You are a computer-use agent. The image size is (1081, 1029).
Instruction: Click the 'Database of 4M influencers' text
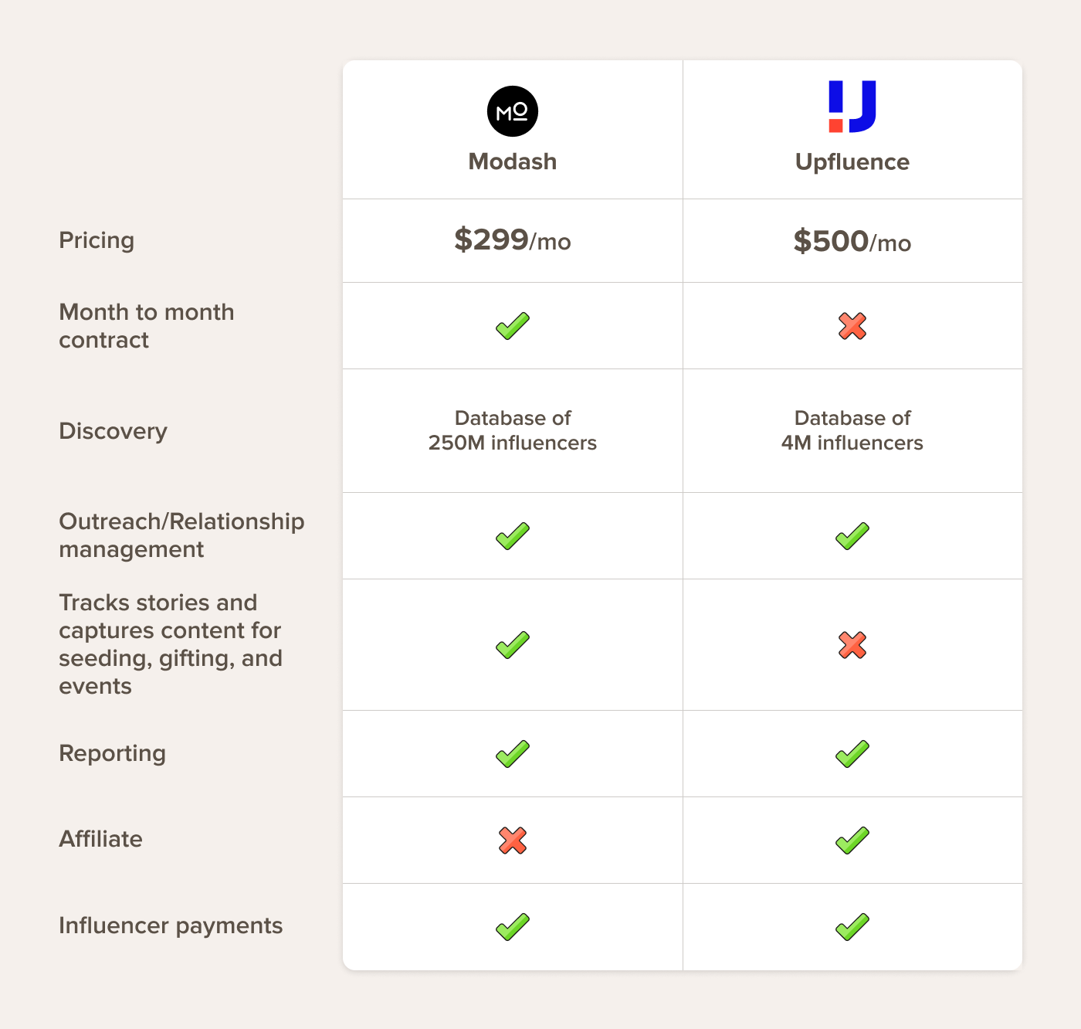point(852,430)
